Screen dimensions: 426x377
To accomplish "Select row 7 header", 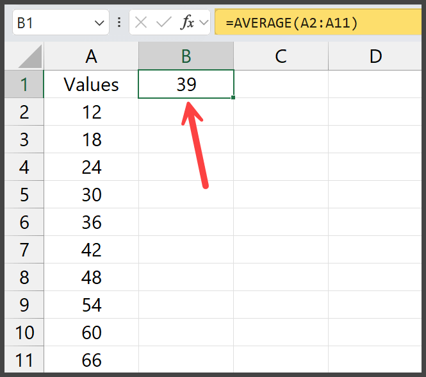I will pyautogui.click(x=24, y=249).
